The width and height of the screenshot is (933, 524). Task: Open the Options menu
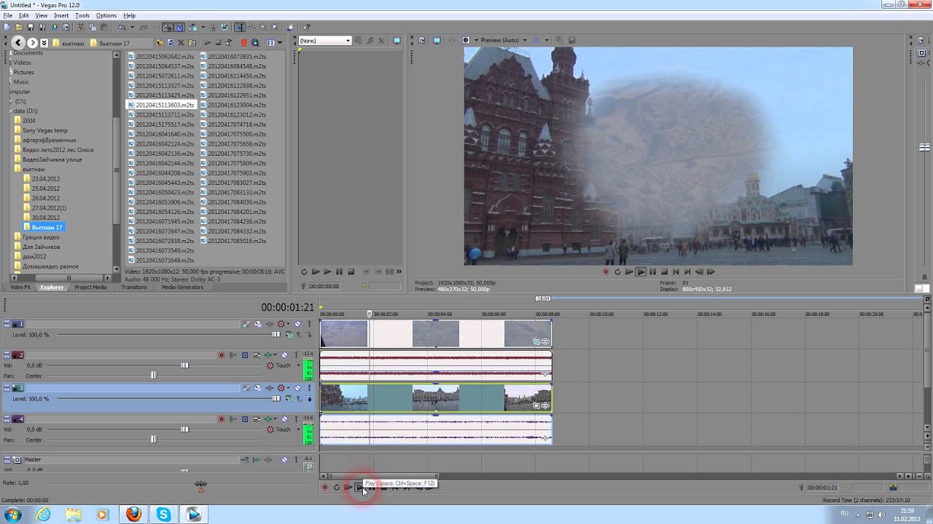point(106,15)
